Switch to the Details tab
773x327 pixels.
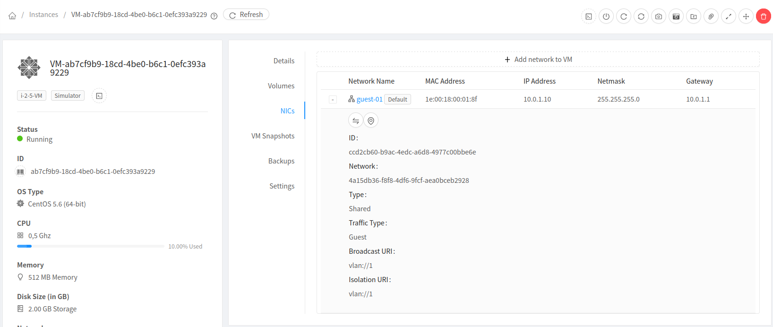click(284, 61)
